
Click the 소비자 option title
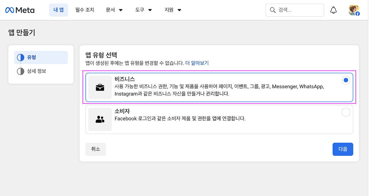(122, 111)
